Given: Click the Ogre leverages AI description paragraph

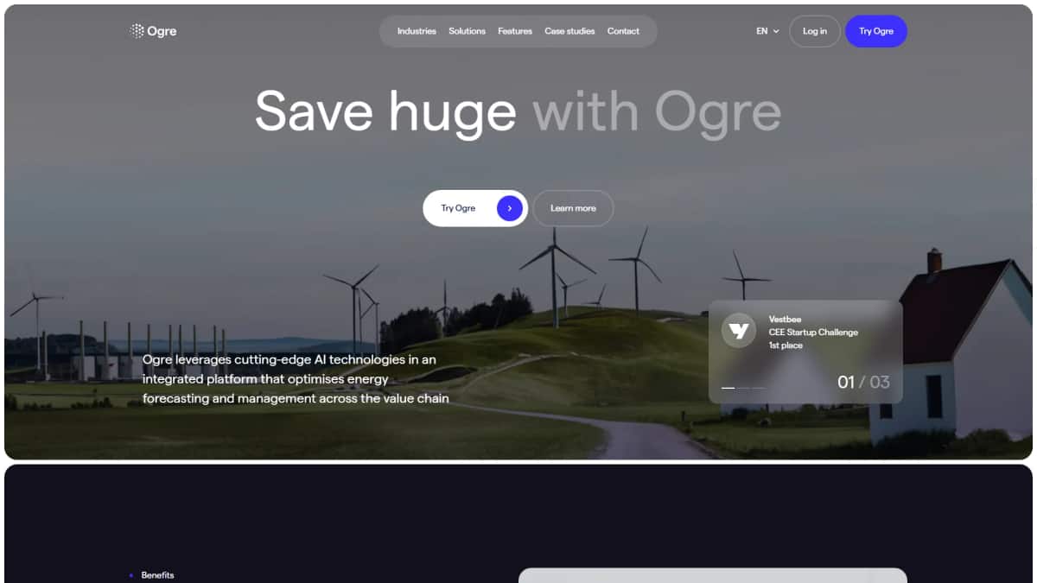Looking at the screenshot, I should pos(296,378).
